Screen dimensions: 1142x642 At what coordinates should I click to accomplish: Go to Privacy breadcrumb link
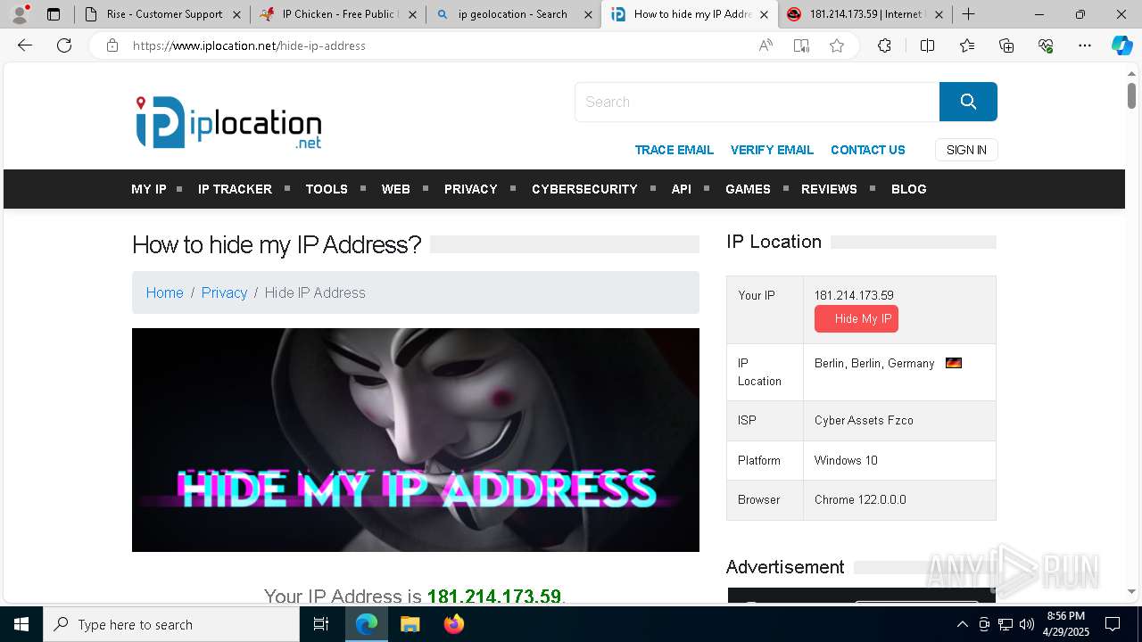[224, 292]
